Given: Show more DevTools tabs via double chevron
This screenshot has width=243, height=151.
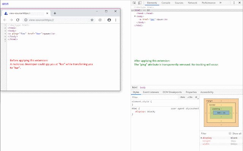Looking at the screenshot, I should [x=221, y=3].
